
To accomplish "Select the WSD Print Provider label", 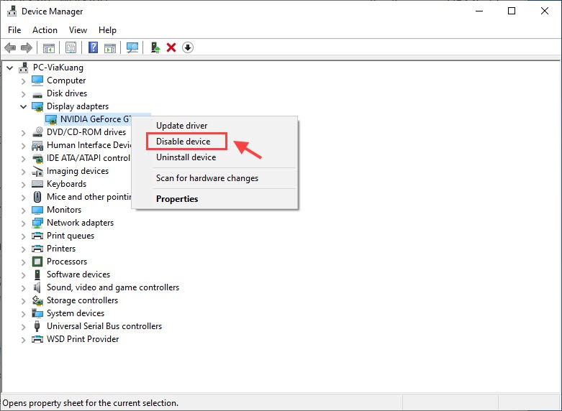I will pos(83,339).
